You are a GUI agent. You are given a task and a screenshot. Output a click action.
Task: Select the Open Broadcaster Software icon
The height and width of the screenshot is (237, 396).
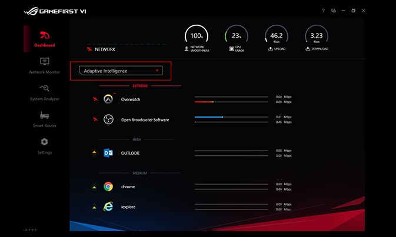pyautogui.click(x=108, y=119)
